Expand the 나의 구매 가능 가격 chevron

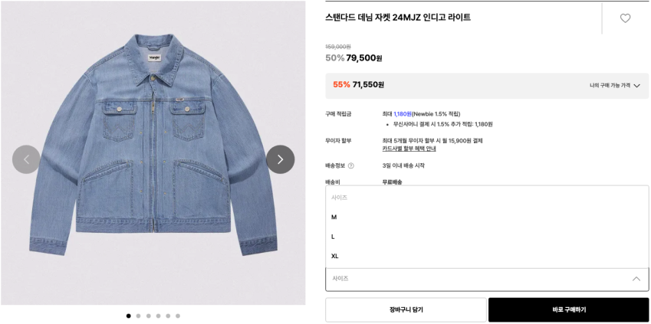(x=636, y=86)
